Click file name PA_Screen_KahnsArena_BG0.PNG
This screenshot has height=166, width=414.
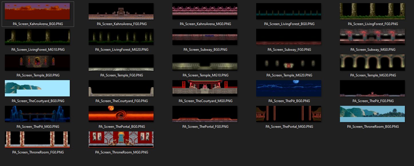pyautogui.click(x=38, y=24)
